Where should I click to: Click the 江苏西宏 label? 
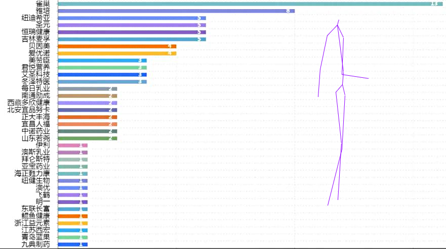pos(36,230)
